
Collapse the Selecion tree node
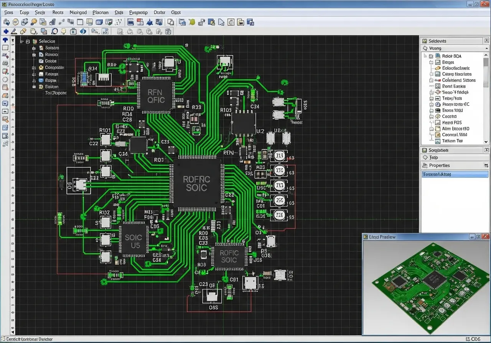tap(28, 41)
